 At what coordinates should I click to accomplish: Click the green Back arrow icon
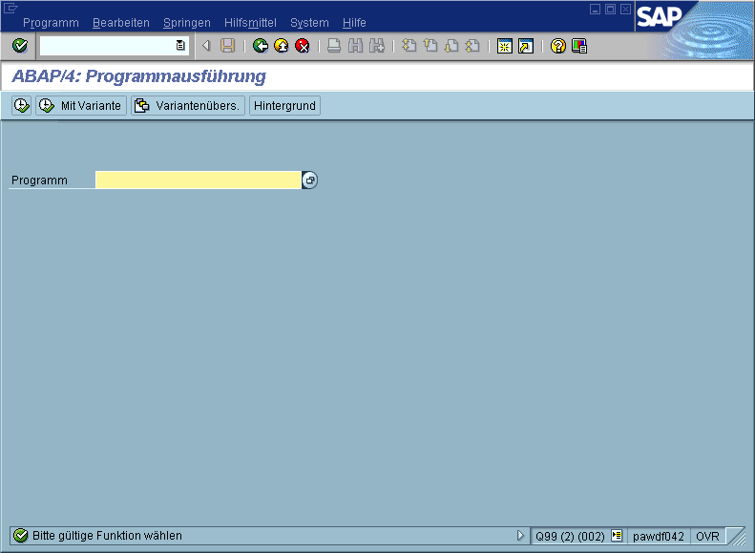(x=261, y=46)
